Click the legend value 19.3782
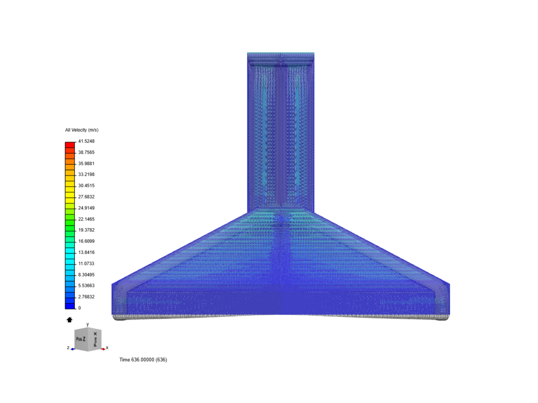 click(86, 230)
